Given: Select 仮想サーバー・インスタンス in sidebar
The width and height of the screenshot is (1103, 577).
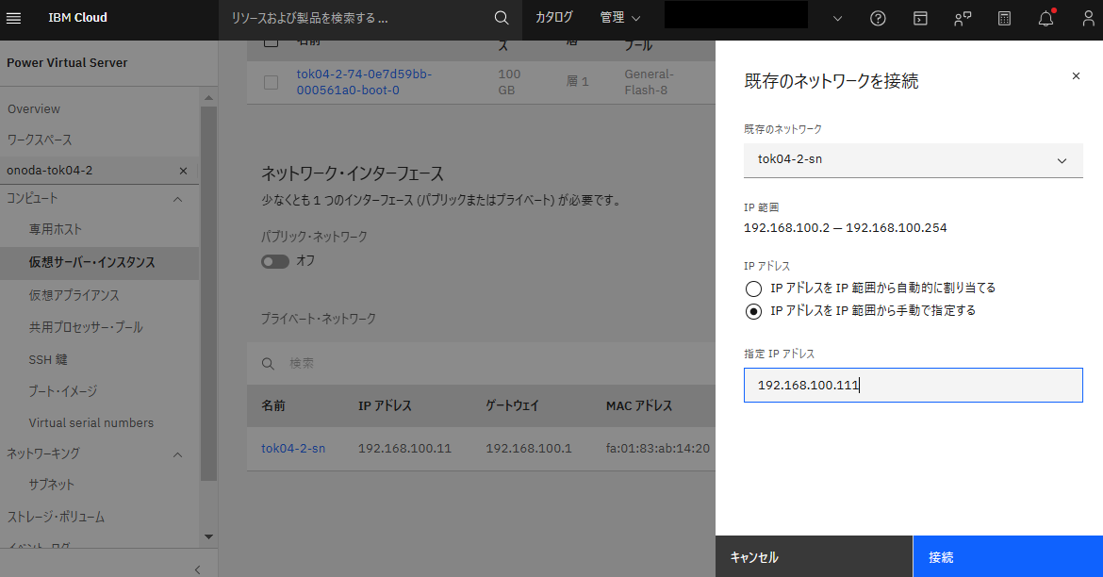Looking at the screenshot, I should pos(91,262).
